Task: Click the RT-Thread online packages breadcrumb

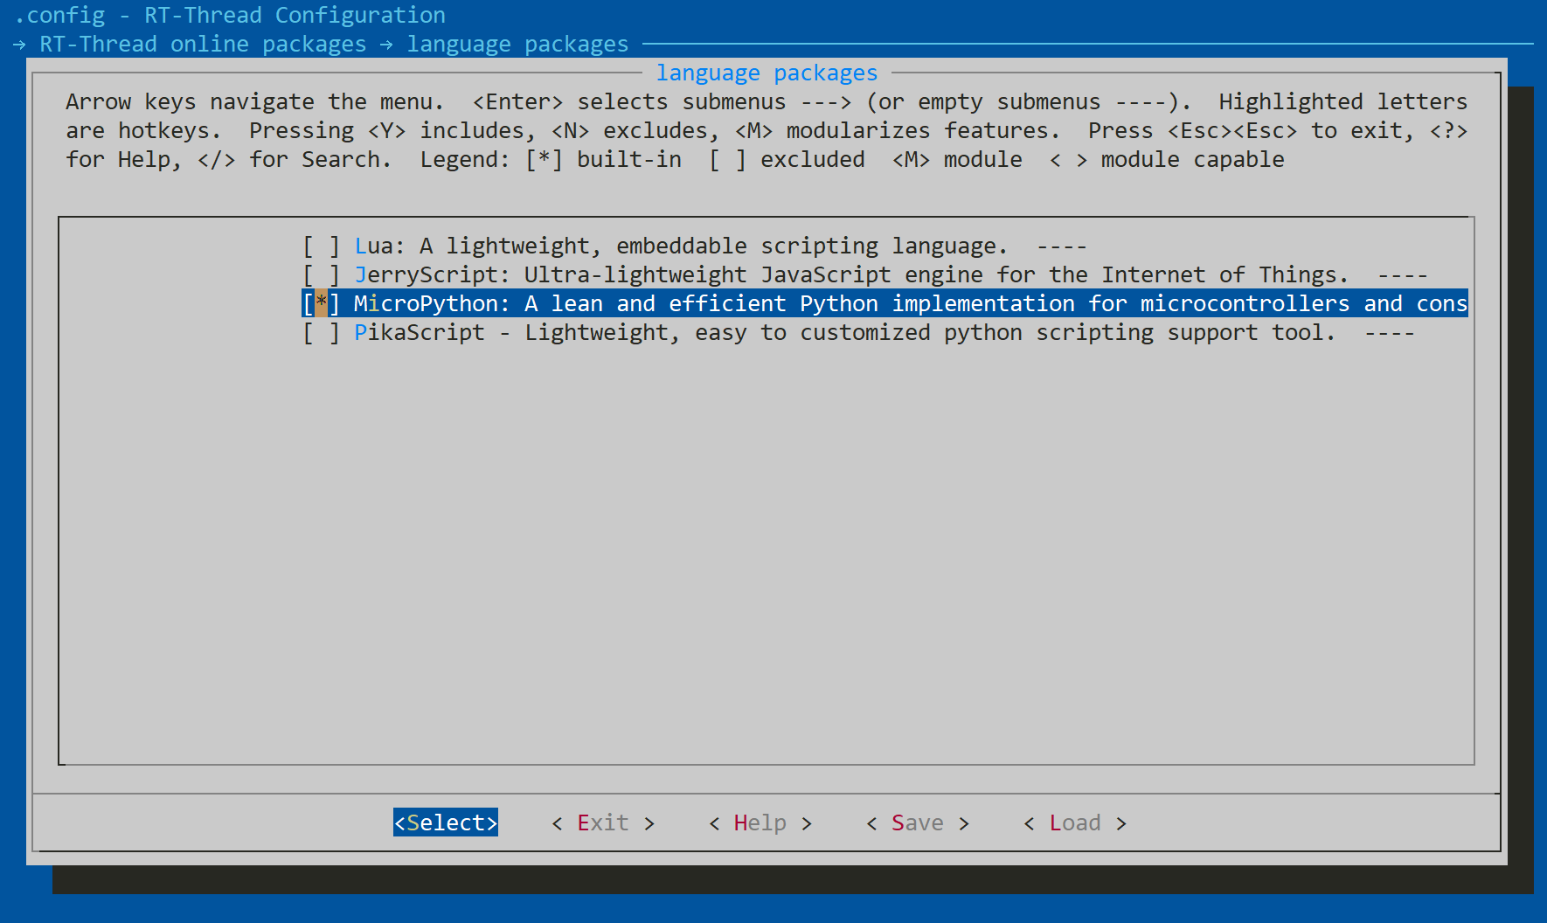Action: click(203, 45)
